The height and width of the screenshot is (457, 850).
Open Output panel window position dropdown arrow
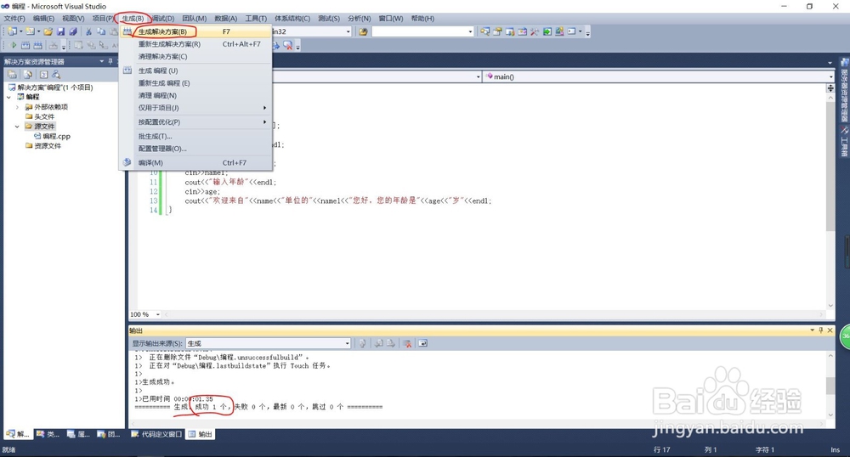coord(812,330)
